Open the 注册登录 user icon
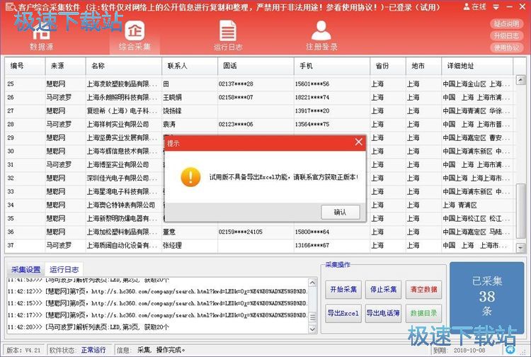The width and height of the screenshot is (531, 357). point(321,36)
